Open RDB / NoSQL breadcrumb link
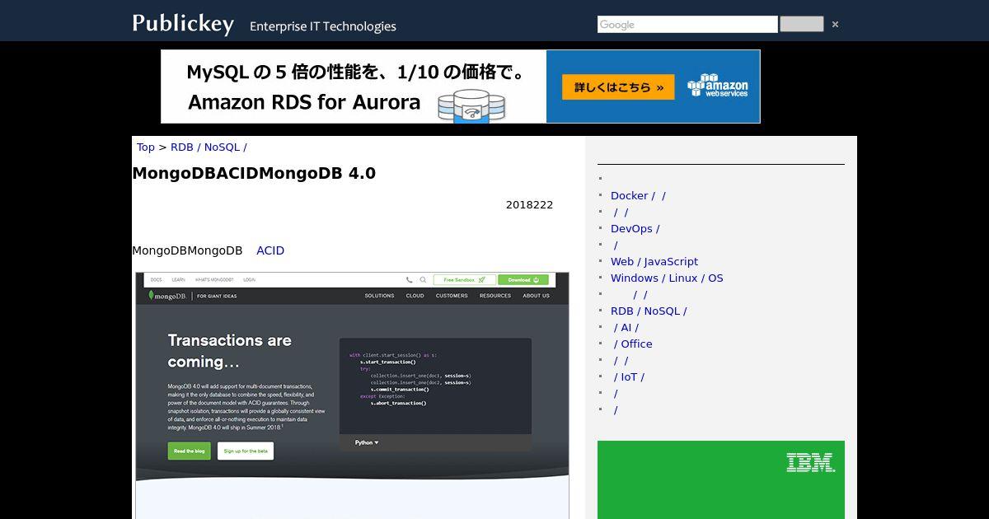This screenshot has width=989, height=519. pos(209,147)
